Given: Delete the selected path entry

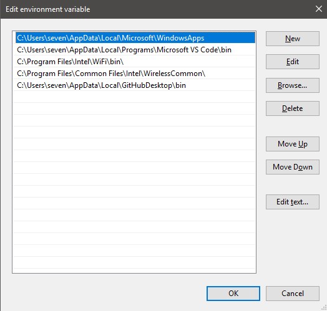Looking at the screenshot, I should tap(293, 108).
